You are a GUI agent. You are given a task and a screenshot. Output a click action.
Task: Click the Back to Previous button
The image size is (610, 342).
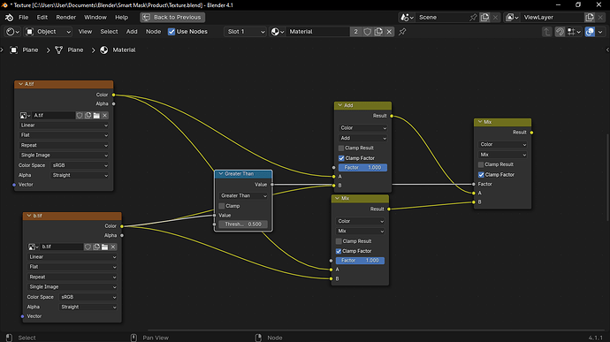[172, 18]
